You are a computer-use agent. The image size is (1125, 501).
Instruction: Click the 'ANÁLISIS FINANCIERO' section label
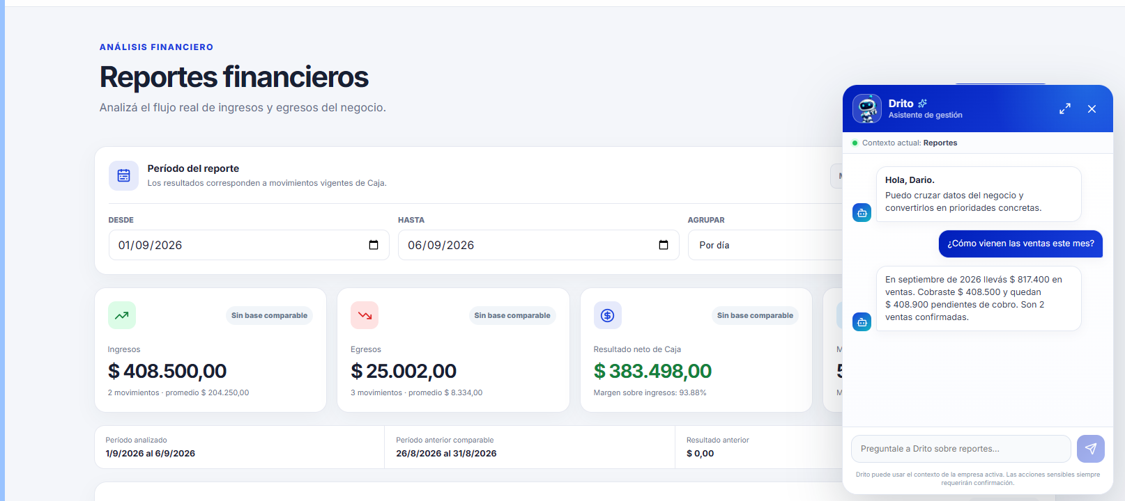pyautogui.click(x=156, y=47)
